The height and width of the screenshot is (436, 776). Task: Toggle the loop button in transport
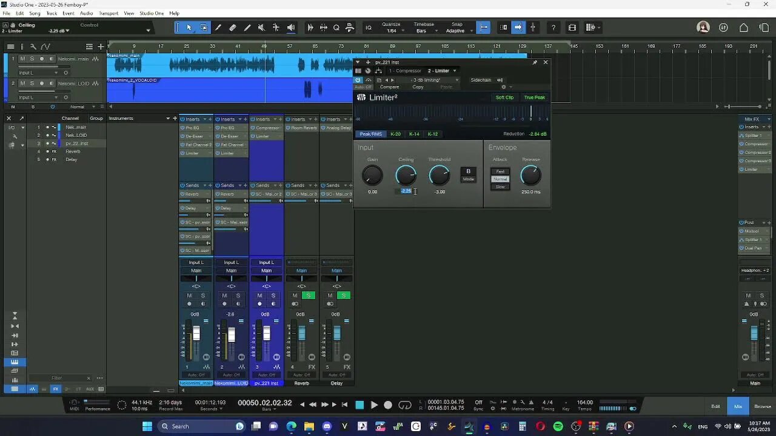[405, 405]
